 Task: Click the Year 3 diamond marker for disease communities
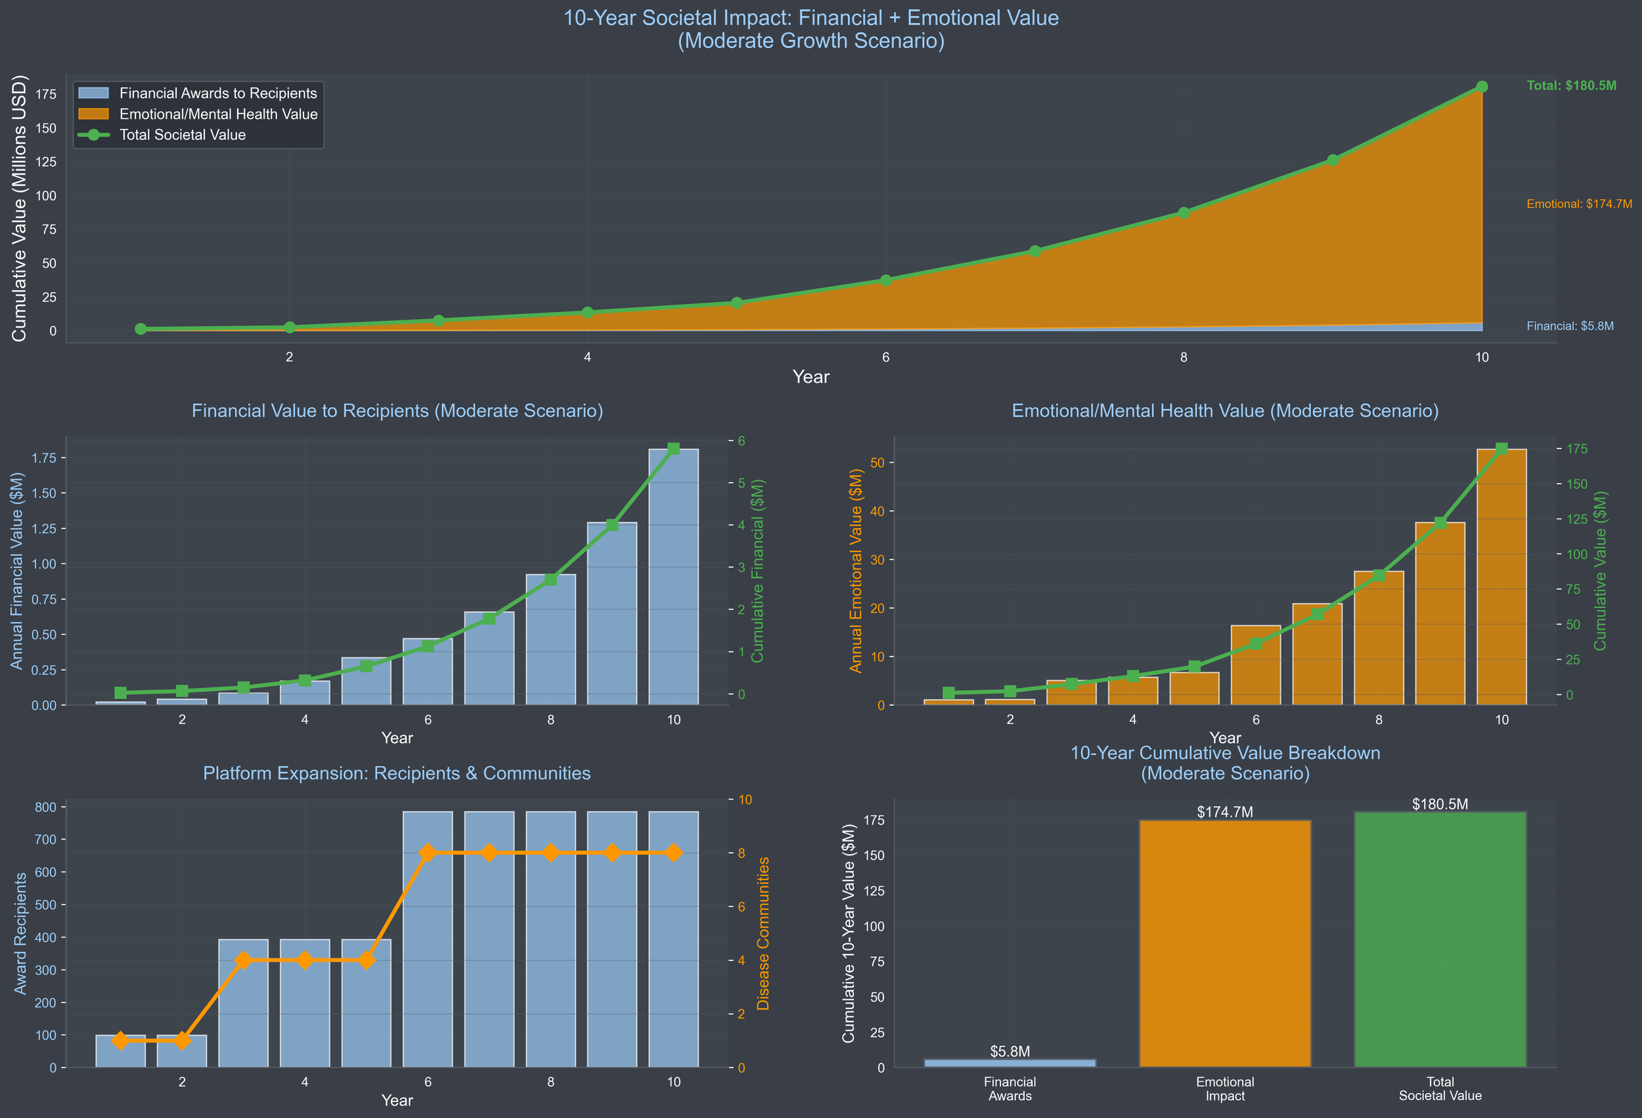point(243,960)
